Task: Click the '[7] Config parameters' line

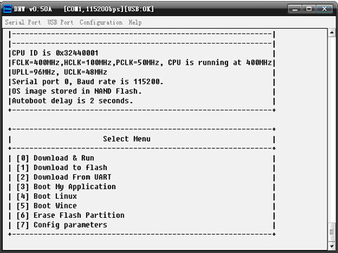Action: [62, 225]
